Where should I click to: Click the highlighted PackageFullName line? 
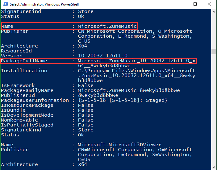99,61
